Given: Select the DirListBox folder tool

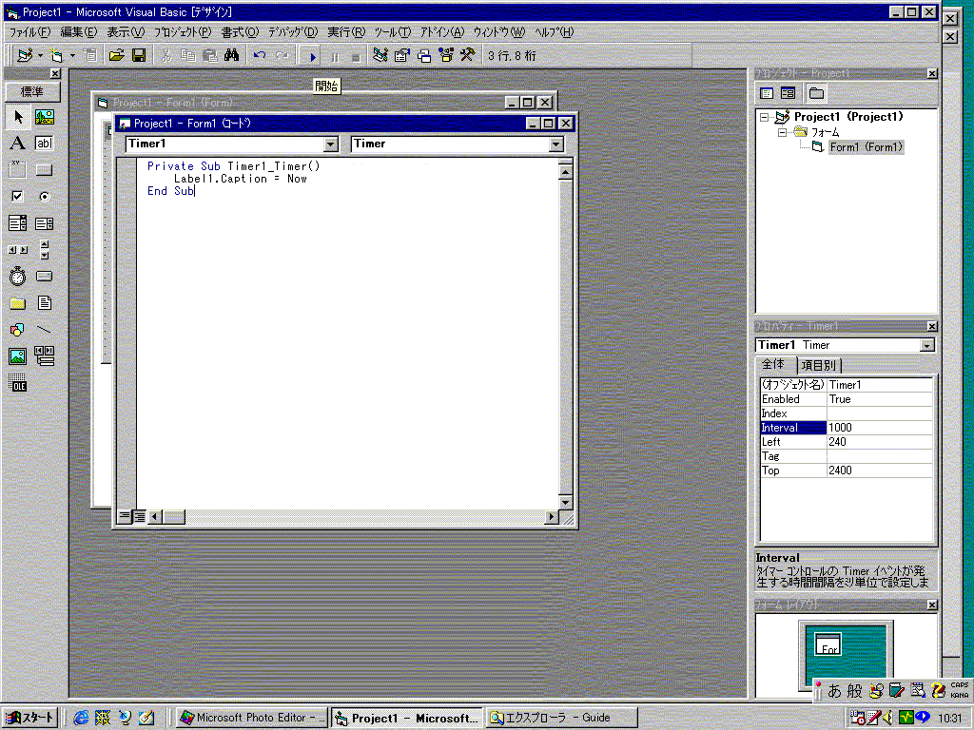Looking at the screenshot, I should (x=18, y=303).
